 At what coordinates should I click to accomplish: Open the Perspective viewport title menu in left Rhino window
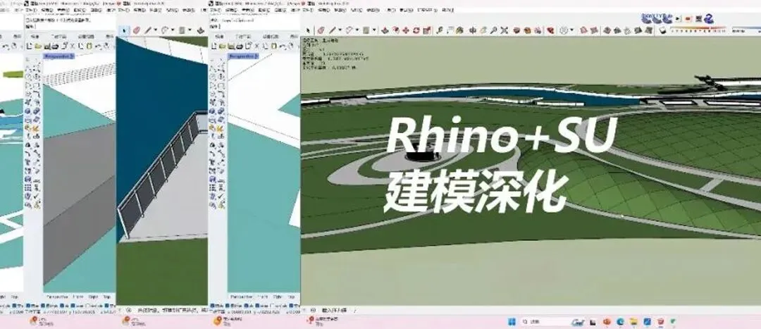58,56
